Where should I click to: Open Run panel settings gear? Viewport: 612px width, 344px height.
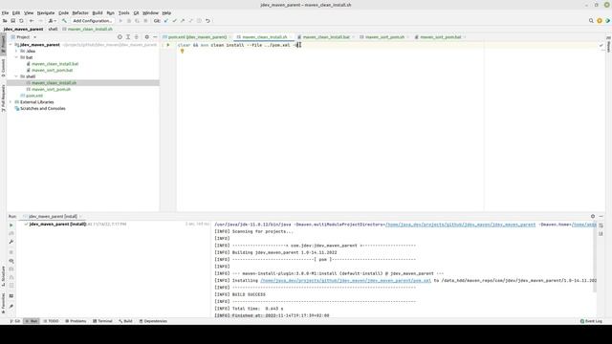[x=593, y=217]
